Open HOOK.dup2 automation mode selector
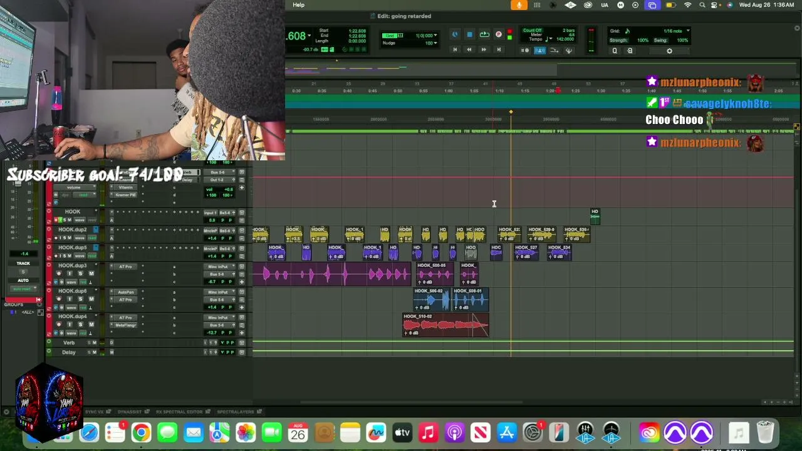The image size is (802, 451). tap(92, 238)
